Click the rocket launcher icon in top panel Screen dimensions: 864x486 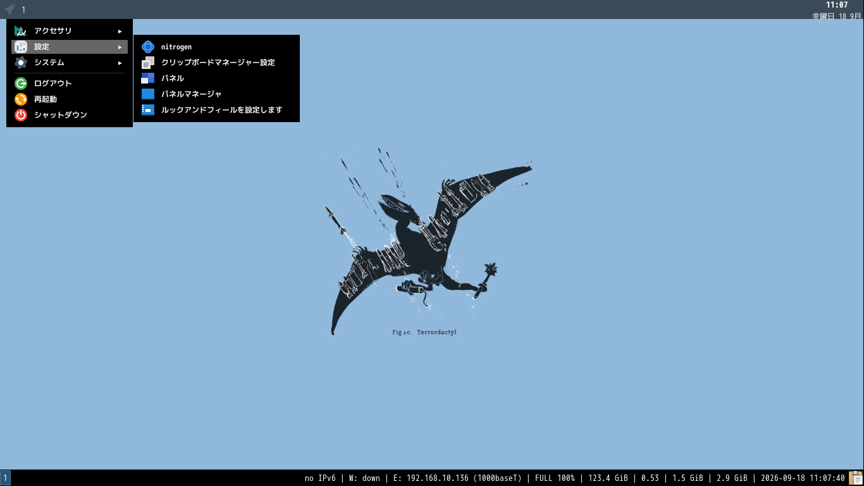[x=9, y=9]
